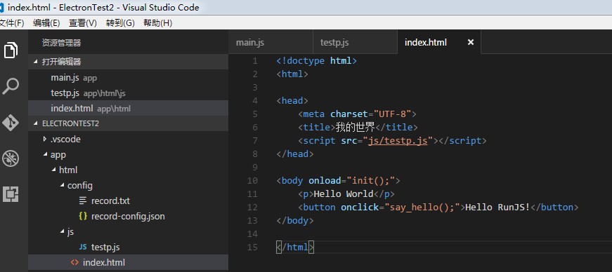Place cursor in <!doctype html> line
This screenshot has height=272, width=612.
[x=316, y=61]
